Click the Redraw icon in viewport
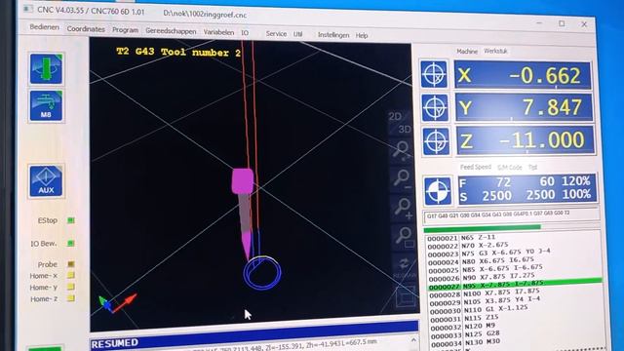Image resolution: width=624 pixels, height=351 pixels. coord(405,266)
